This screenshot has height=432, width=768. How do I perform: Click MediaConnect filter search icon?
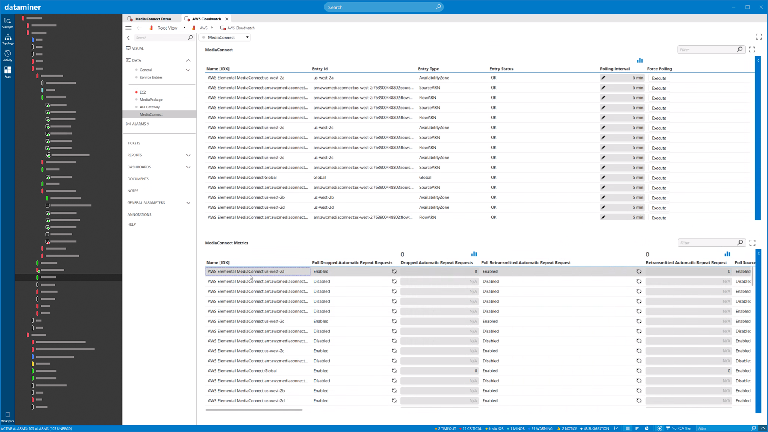(740, 50)
